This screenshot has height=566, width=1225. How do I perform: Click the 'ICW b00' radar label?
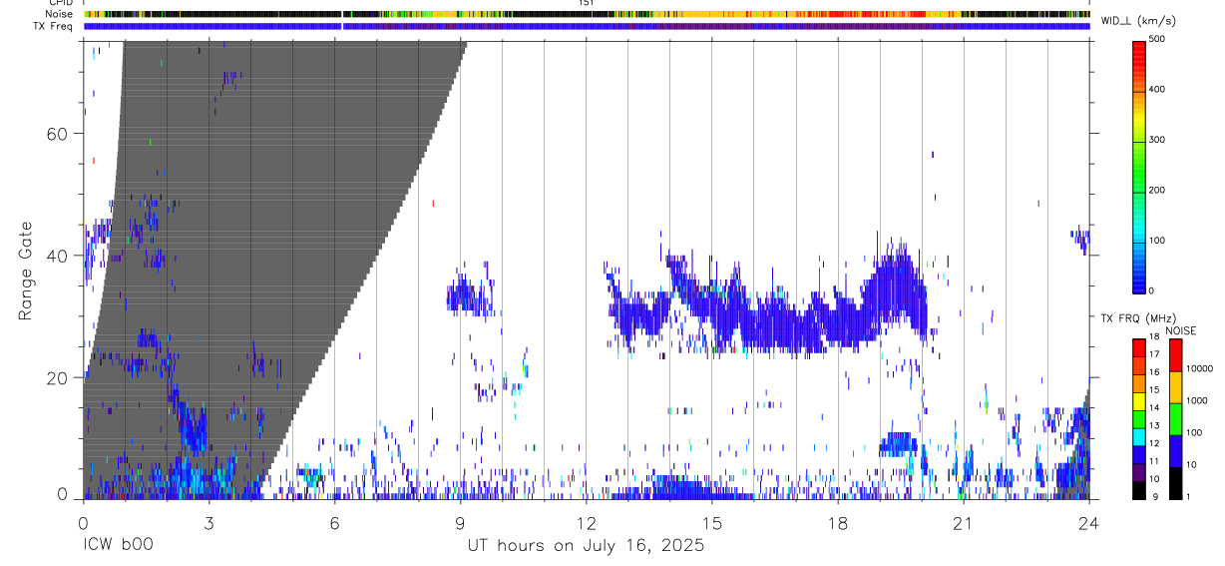tap(118, 546)
